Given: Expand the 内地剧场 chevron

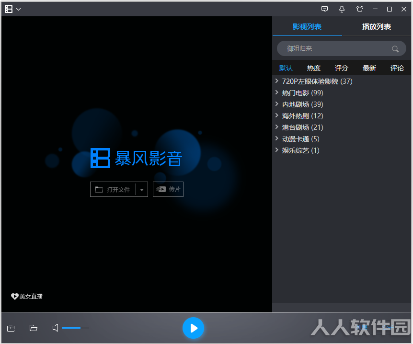Looking at the screenshot, I should click(276, 104).
